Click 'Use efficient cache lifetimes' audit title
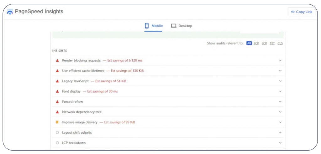Image resolution: width=321 pixels, height=154 pixels. pos(83,70)
